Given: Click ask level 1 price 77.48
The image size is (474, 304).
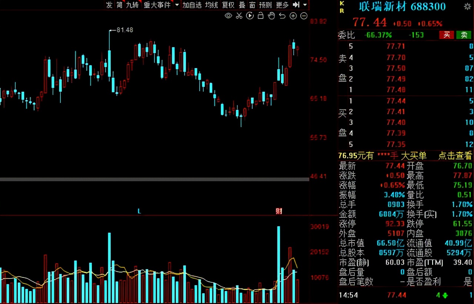Looking at the screenshot, I should 396,89.
